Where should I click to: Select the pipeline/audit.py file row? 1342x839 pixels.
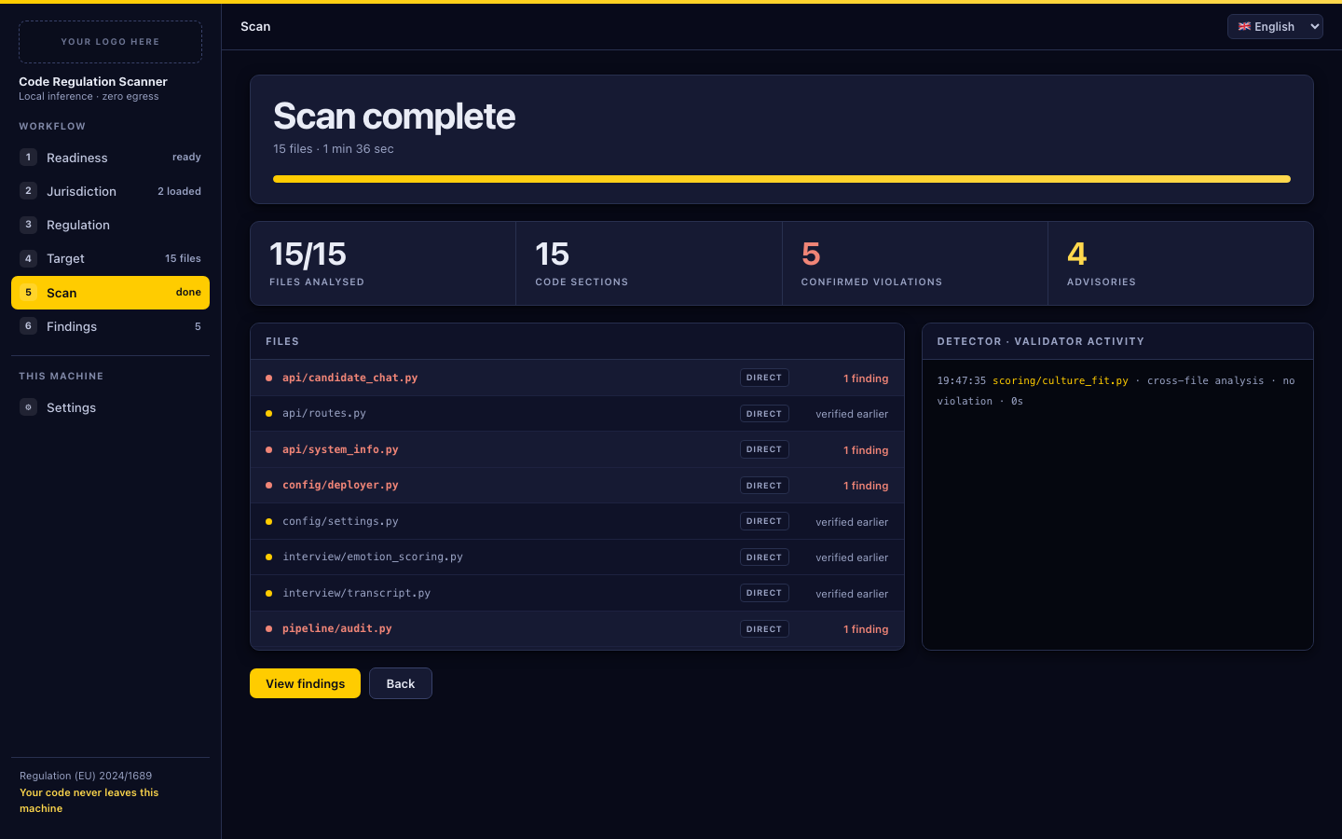click(x=577, y=629)
